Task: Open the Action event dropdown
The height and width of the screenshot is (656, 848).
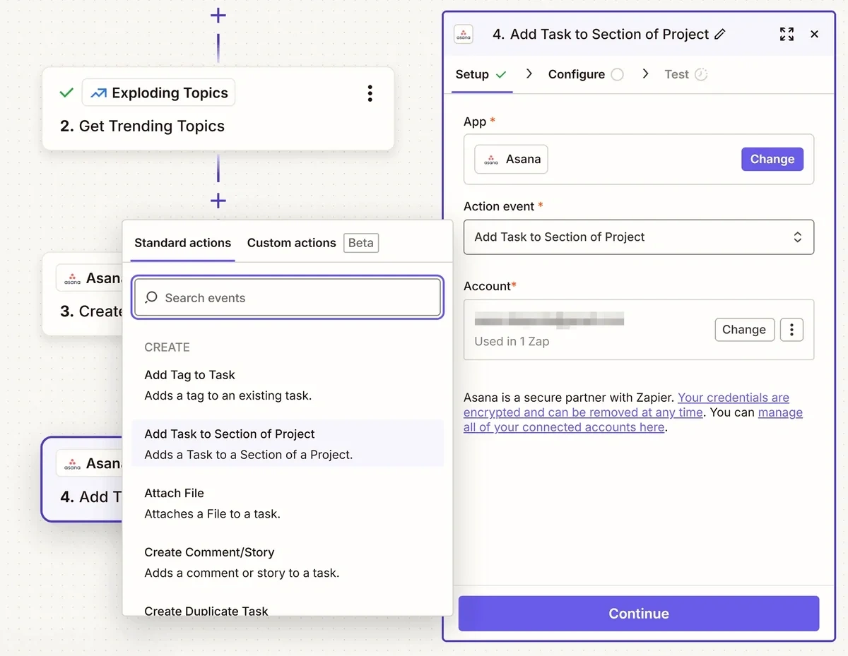Action: click(639, 237)
